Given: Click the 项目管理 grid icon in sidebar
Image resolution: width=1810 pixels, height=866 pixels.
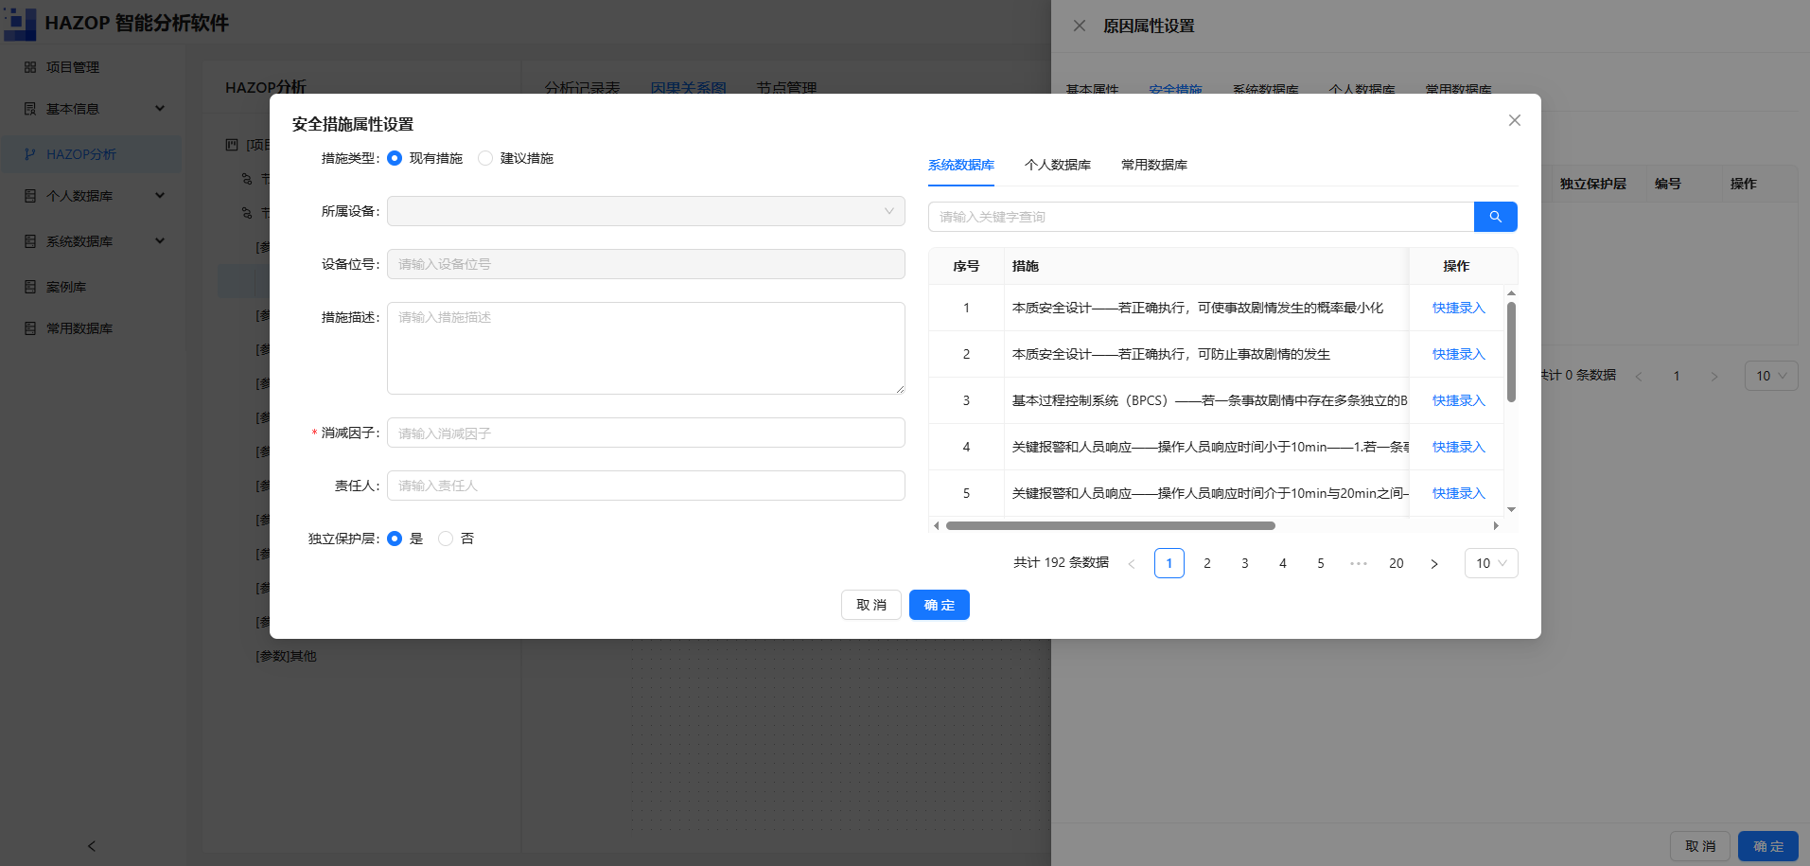Looking at the screenshot, I should [30, 67].
